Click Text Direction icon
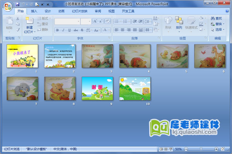 click(156, 18)
